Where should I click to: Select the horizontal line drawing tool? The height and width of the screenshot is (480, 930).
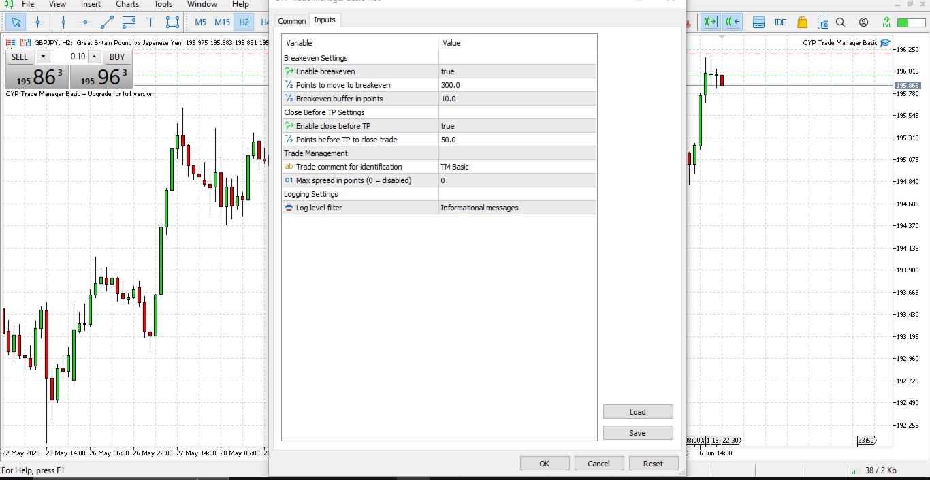pos(85,22)
